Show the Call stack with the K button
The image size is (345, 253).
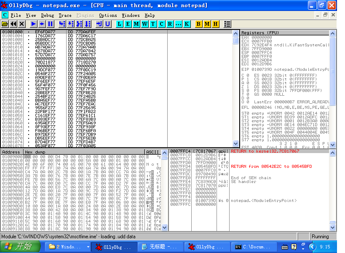[187, 24]
